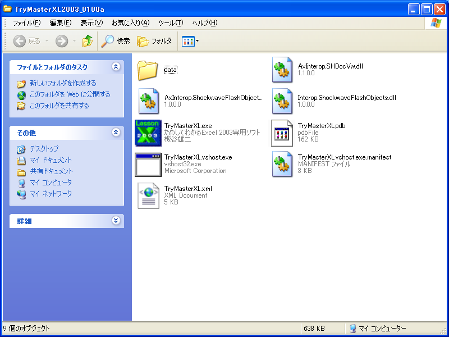The height and width of the screenshot is (337, 449).
Task: Select TryMasterXL.vshost.exe.manifest file name
Action: [x=345, y=157]
